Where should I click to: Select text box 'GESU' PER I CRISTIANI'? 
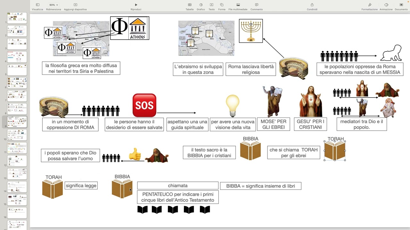[x=310, y=124]
